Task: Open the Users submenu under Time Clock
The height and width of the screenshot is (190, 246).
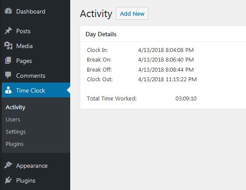Action: [x=13, y=119]
